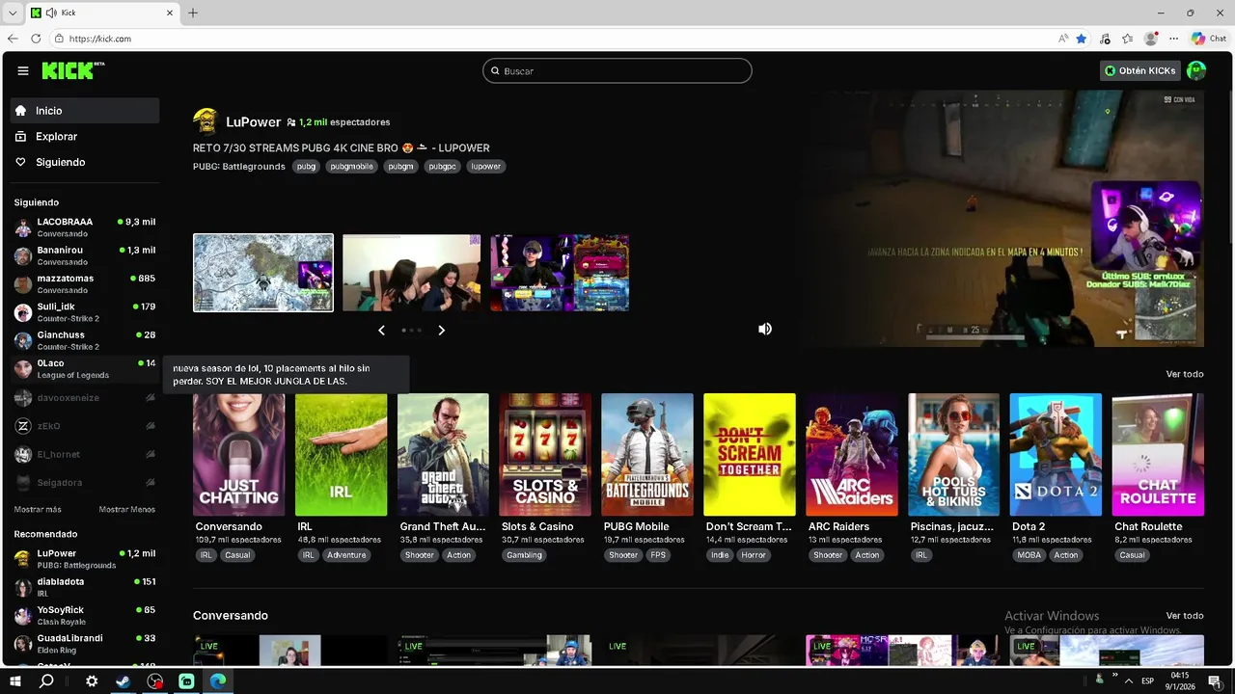
Task: Open the Chat Roulette category card
Action: (x=1158, y=454)
